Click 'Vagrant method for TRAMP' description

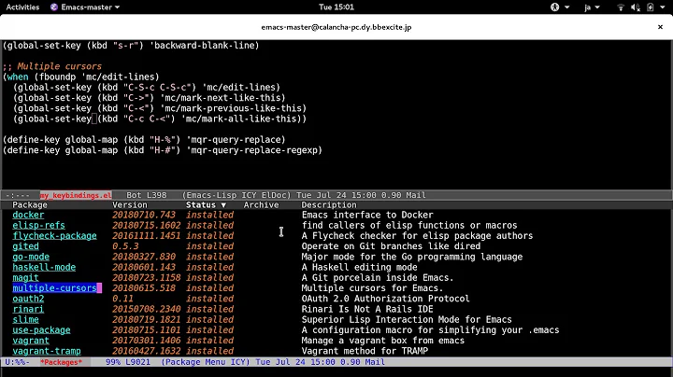point(365,351)
